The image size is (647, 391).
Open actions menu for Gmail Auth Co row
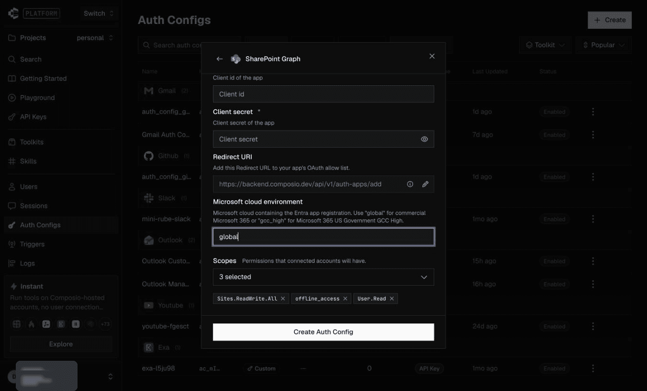[x=593, y=135]
